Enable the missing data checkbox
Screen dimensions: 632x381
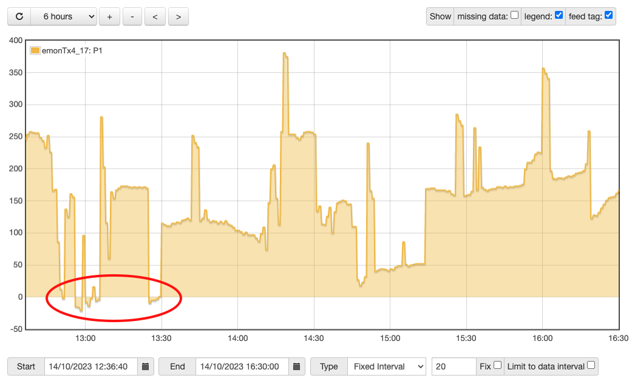(515, 15)
